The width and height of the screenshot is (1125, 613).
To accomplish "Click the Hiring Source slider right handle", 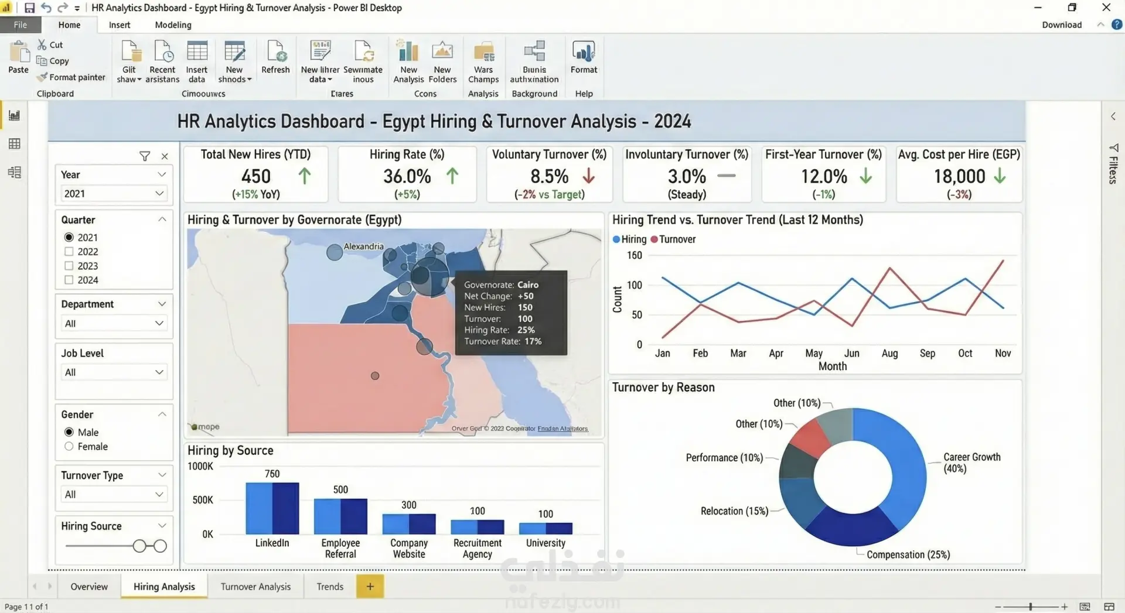I will click(160, 546).
